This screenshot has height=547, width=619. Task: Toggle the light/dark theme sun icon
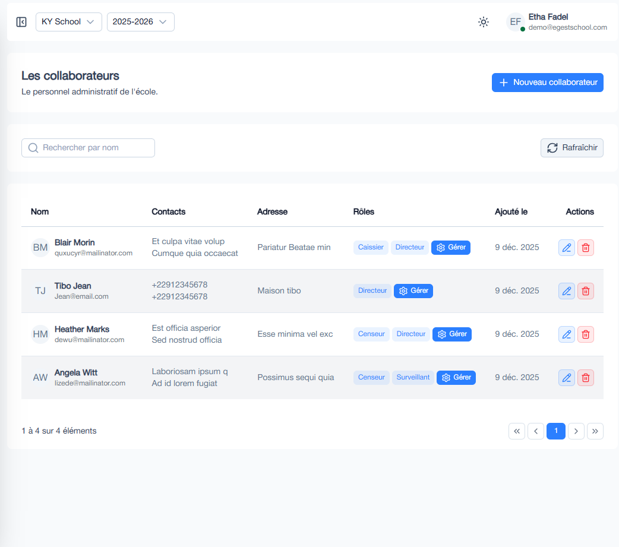(x=484, y=22)
